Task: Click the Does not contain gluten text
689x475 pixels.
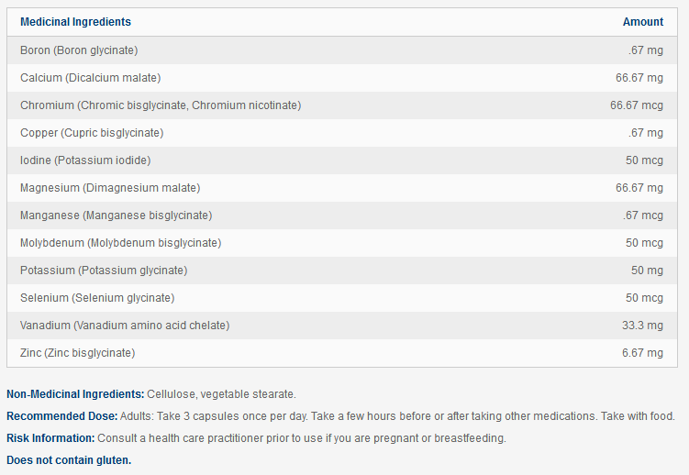Action: tap(69, 460)
